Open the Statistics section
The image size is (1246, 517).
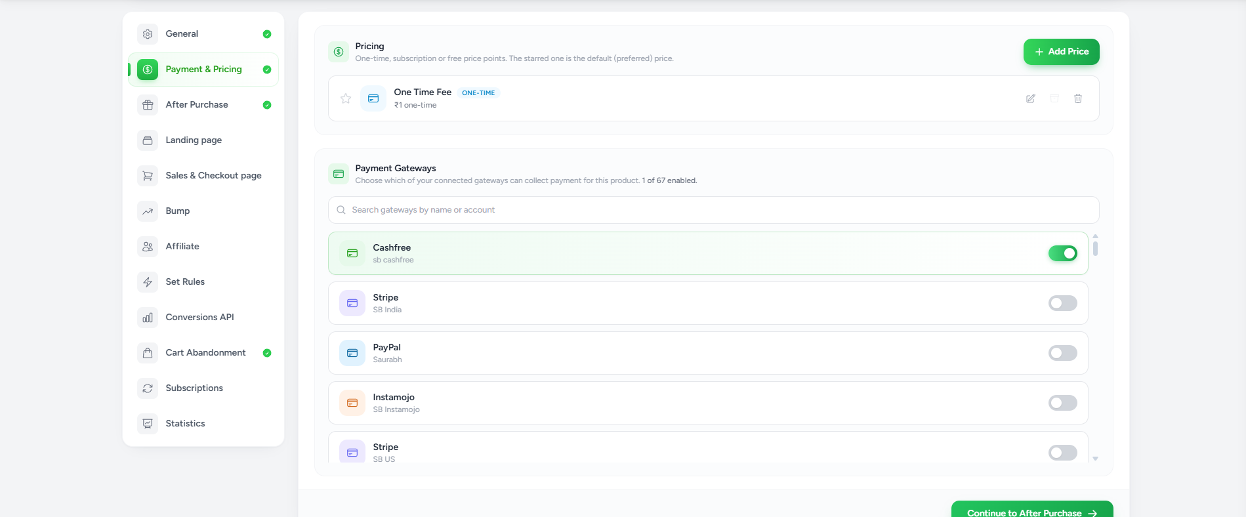(203, 424)
